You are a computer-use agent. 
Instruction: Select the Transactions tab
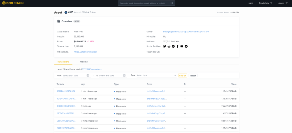point(63,62)
